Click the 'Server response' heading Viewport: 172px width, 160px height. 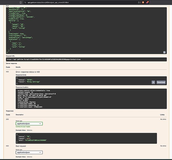pos(11,63)
